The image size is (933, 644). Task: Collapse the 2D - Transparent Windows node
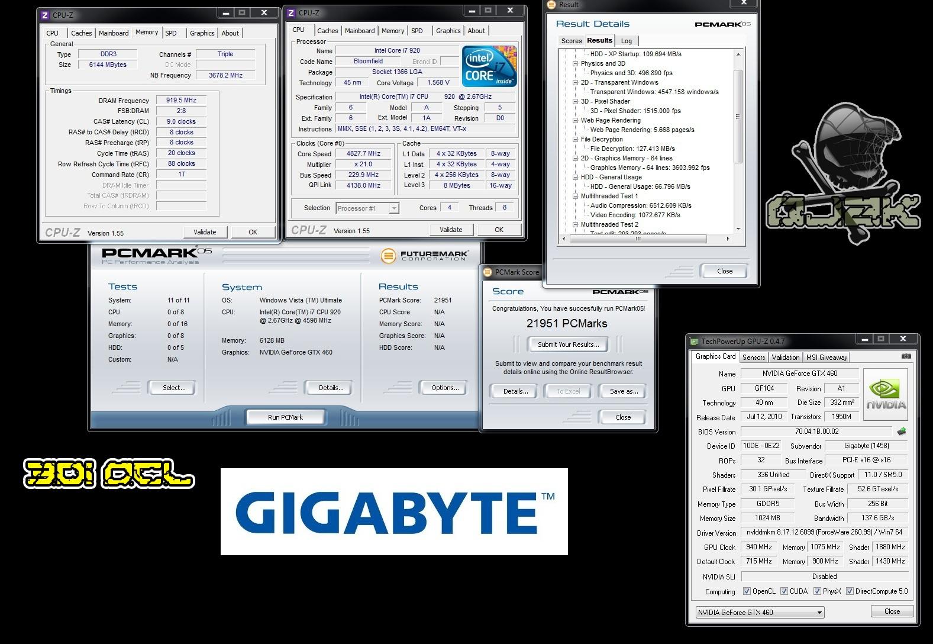575,82
